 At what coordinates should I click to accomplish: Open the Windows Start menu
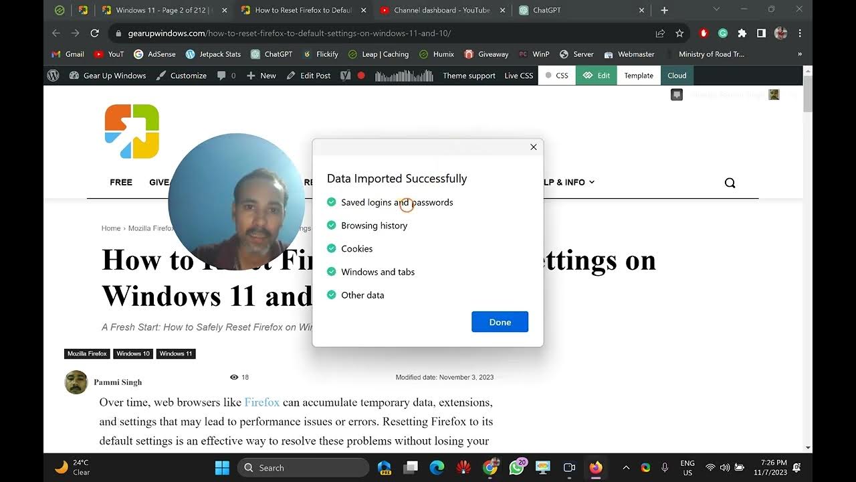click(x=223, y=467)
